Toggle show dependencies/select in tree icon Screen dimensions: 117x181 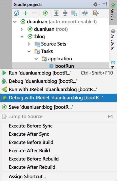pyautogui.click(x=74, y=13)
